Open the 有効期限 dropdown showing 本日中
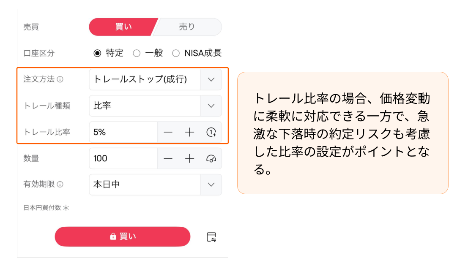This screenshot has width=457, height=266. coord(211,185)
